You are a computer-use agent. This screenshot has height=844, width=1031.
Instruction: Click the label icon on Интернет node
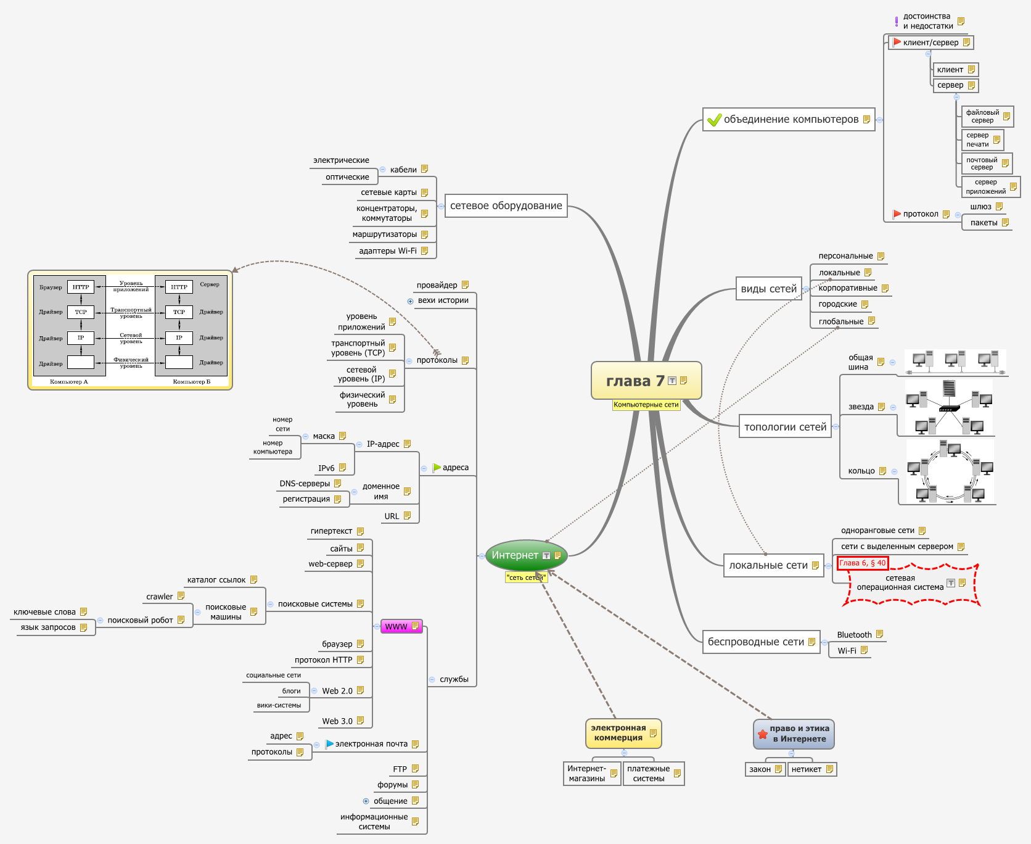point(546,556)
